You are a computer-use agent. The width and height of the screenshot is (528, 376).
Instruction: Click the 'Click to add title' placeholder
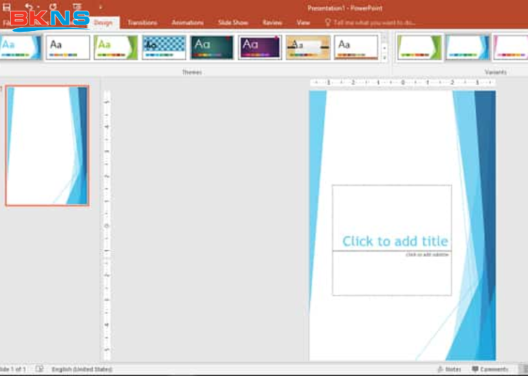tap(395, 241)
